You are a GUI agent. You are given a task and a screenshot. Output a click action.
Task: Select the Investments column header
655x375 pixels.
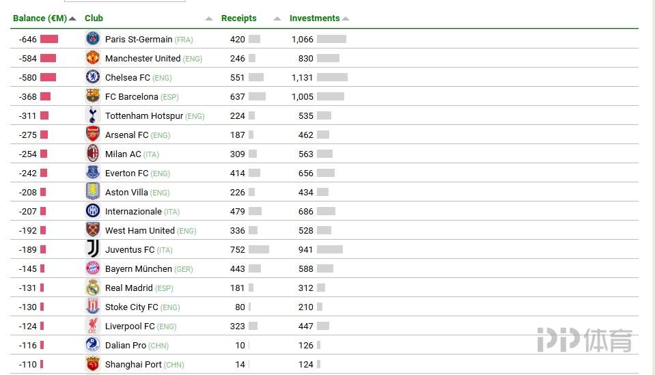tap(314, 18)
